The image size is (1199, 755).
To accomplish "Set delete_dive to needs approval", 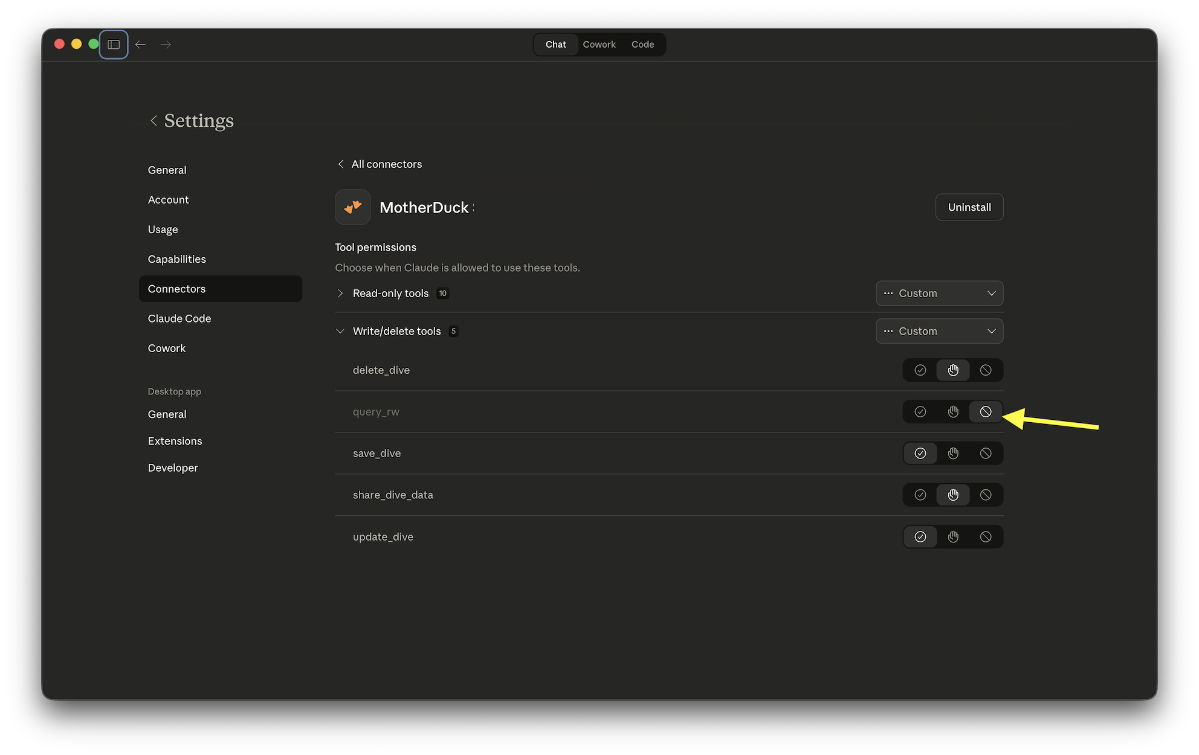I will click(953, 370).
